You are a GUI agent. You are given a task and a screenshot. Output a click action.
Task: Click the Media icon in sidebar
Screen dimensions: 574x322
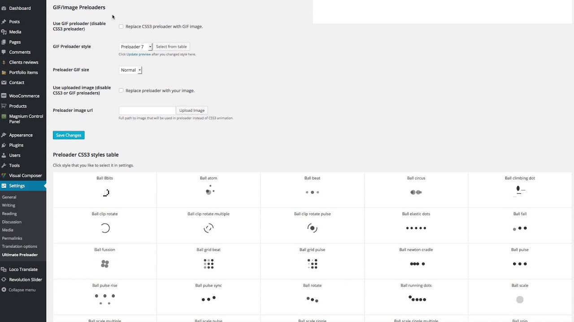4,32
